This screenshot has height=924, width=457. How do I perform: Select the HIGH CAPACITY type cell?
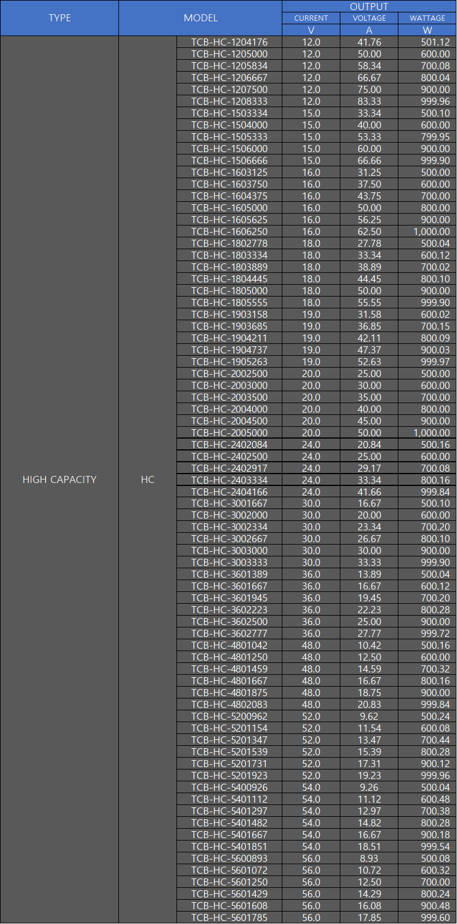(59, 479)
